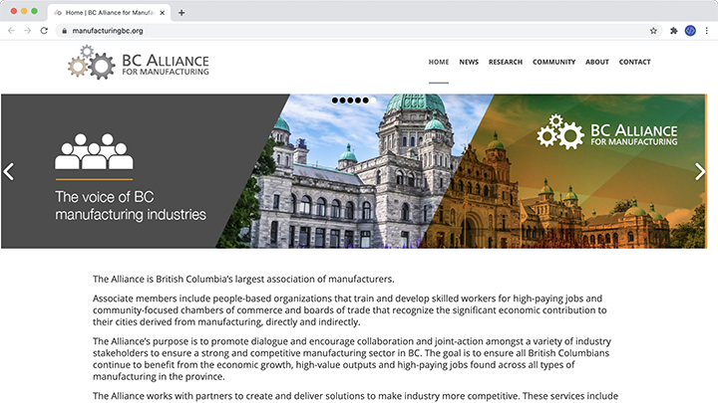This screenshot has width=718, height=403.
Task: Open the Research navigation menu
Action: pyautogui.click(x=506, y=62)
